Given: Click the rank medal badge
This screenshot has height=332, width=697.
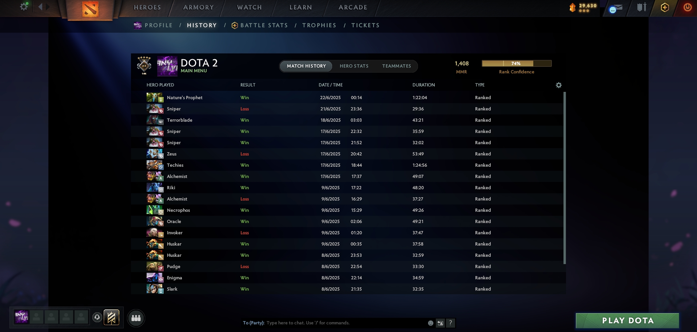Looking at the screenshot, I should pos(144,66).
